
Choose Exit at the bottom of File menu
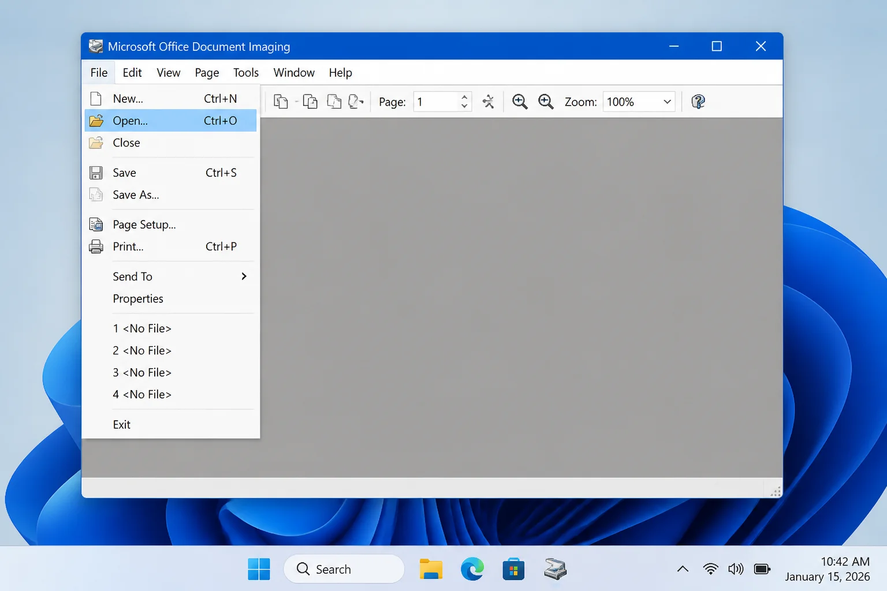[170, 424]
